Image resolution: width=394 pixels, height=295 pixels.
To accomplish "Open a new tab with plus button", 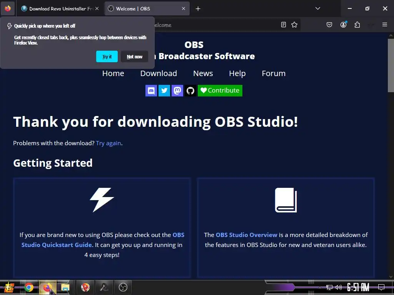I will (x=198, y=9).
